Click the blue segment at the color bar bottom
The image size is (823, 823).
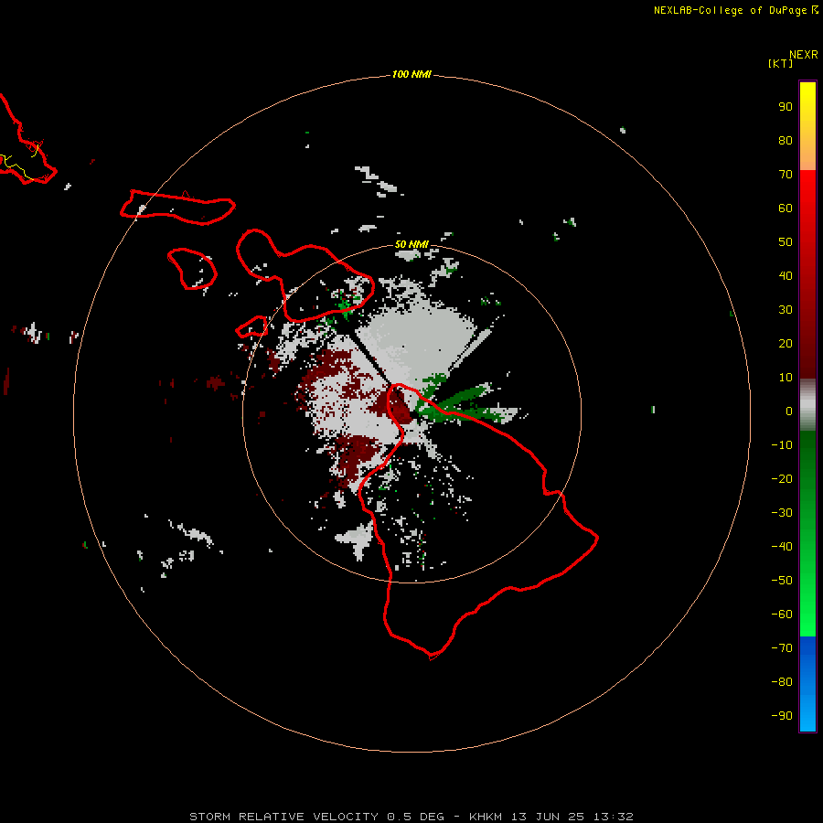(x=807, y=684)
